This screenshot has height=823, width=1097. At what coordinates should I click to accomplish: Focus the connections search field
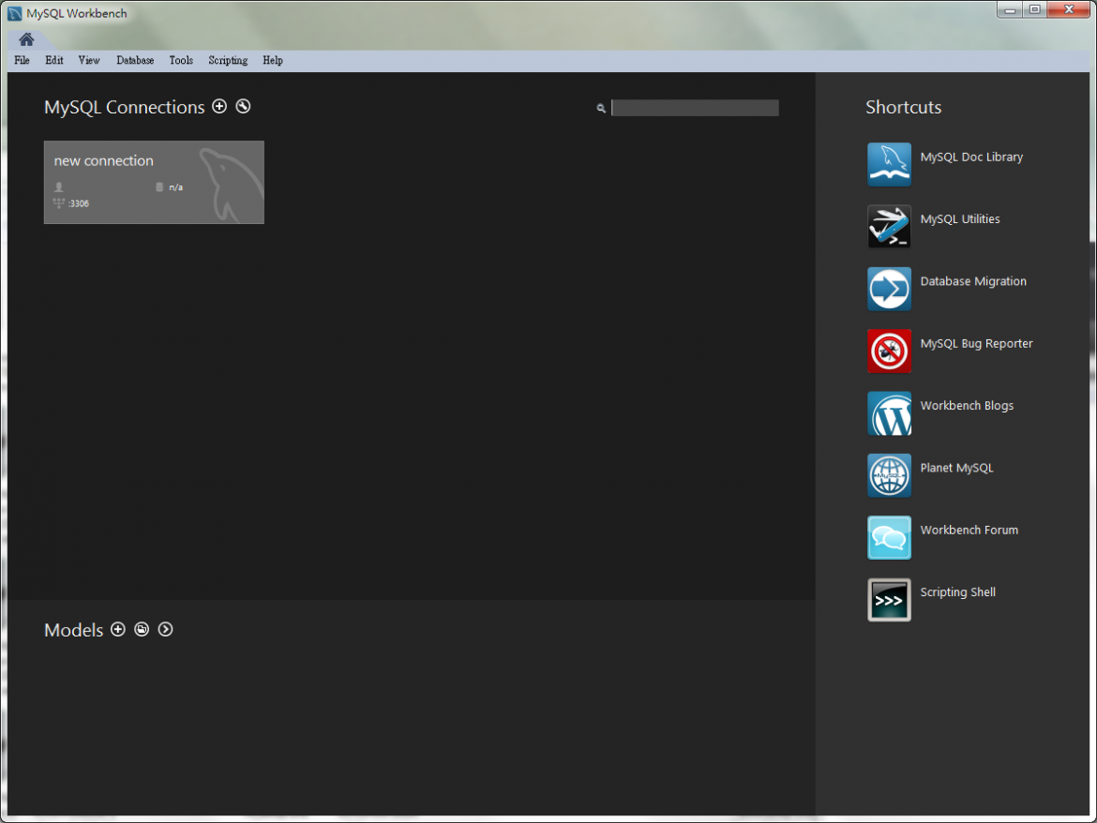[695, 108]
